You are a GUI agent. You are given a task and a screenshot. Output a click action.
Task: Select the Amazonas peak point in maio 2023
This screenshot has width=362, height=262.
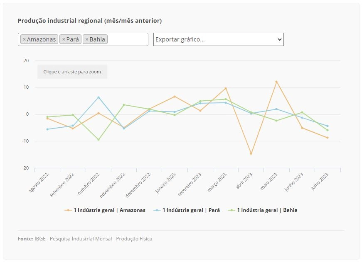click(x=276, y=82)
